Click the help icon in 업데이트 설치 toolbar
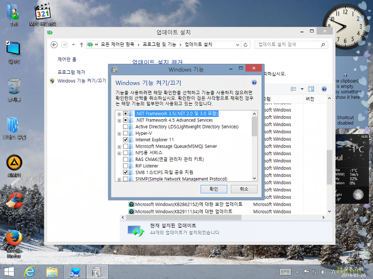Screen dimensions: 373x279 324,89
